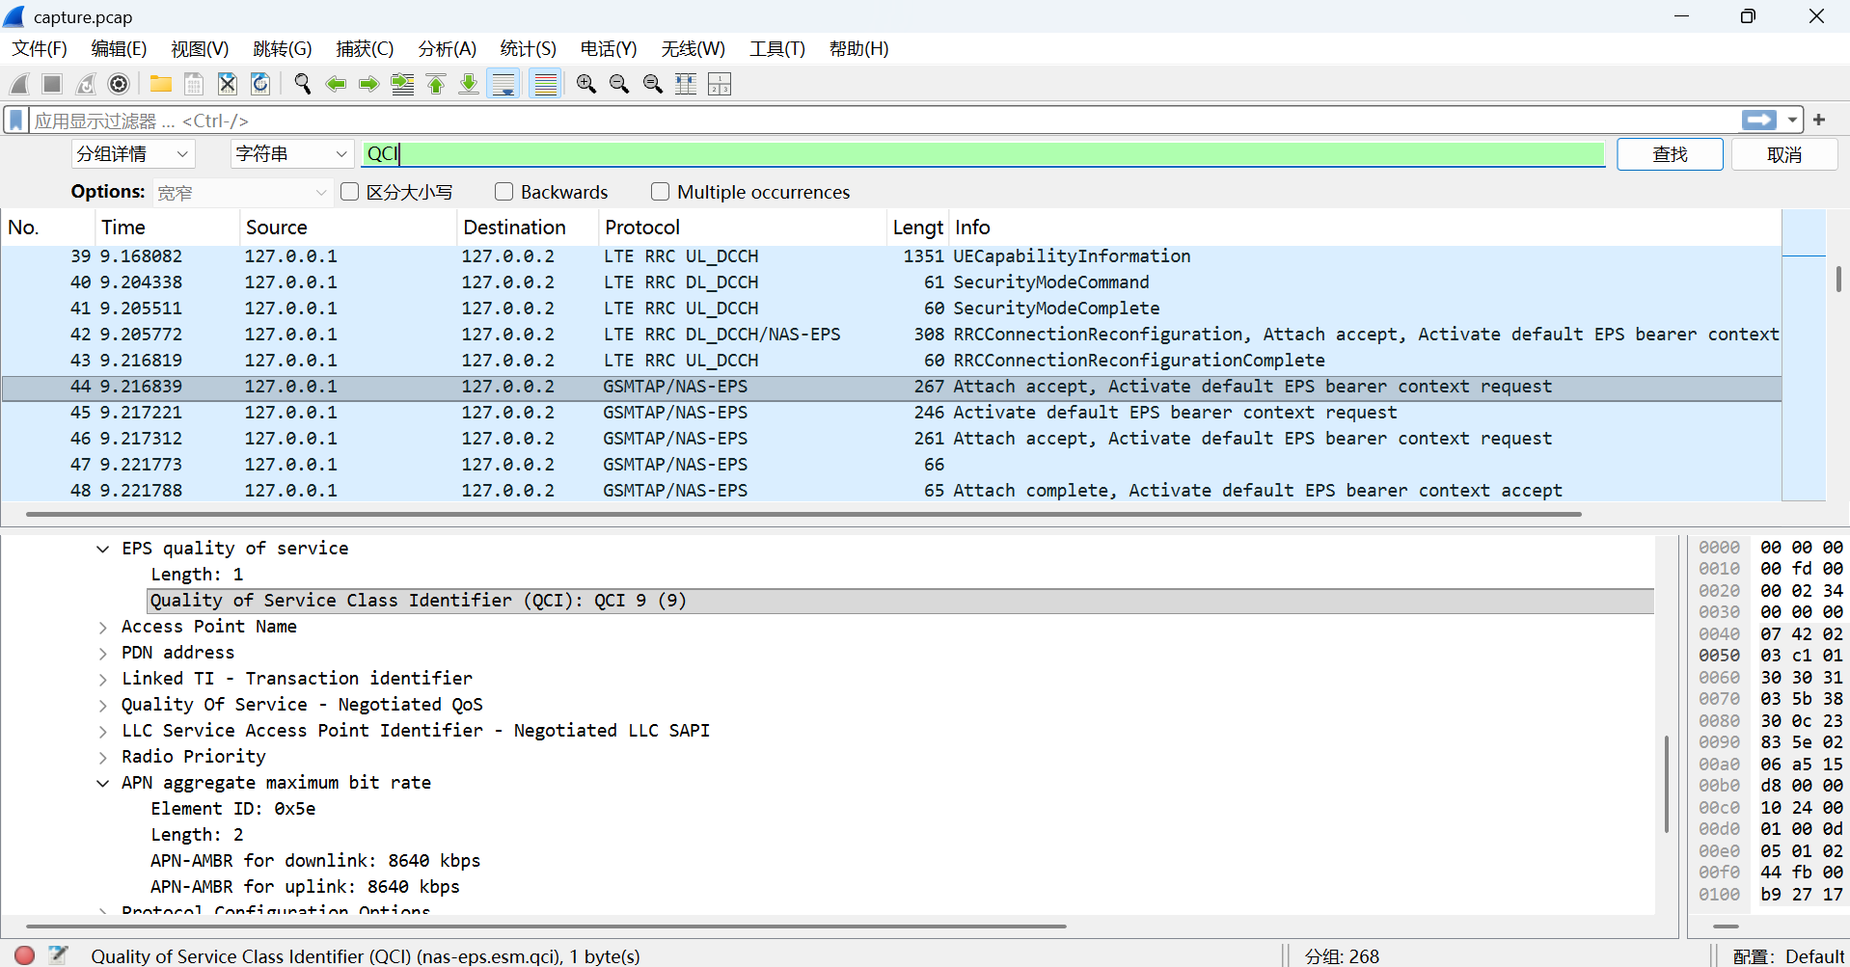The width and height of the screenshot is (1850, 967).
Task: Check the Backwards search option
Action: point(503,192)
